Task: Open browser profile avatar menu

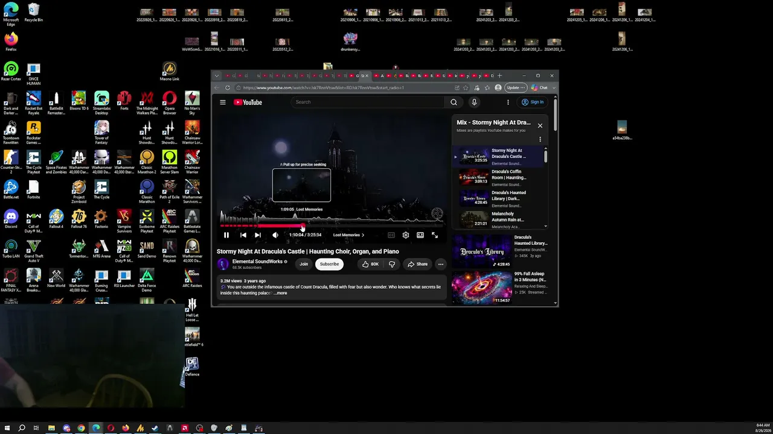Action: [498, 88]
